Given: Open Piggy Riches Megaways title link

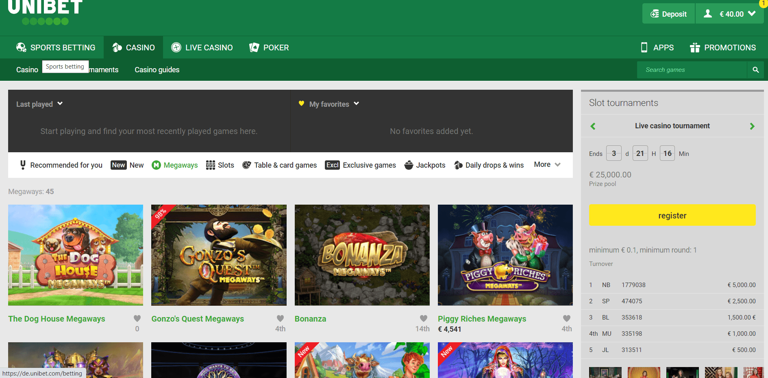Looking at the screenshot, I should coord(482,319).
